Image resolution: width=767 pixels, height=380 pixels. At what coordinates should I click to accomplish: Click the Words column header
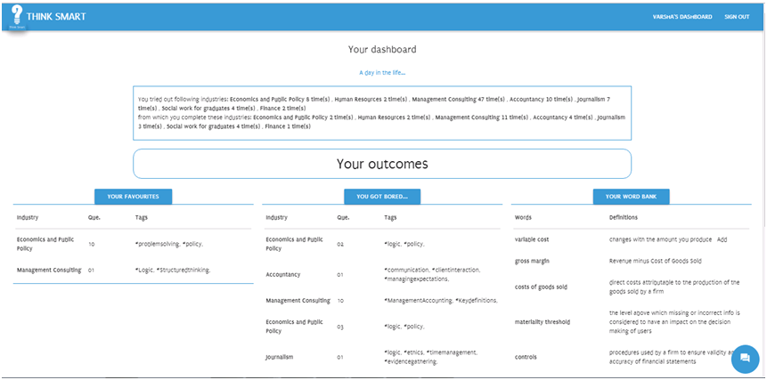[523, 217]
